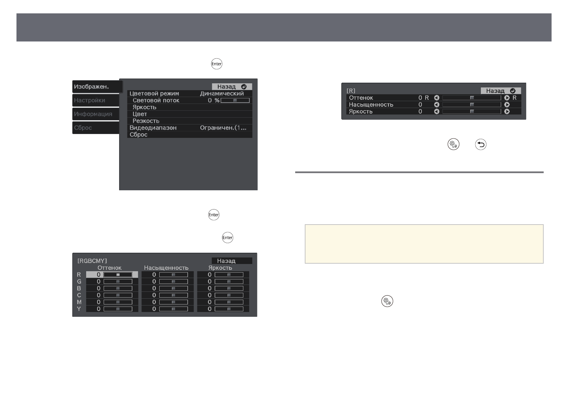
Task: Click the Enter icon above the image menu
Action: click(x=217, y=64)
